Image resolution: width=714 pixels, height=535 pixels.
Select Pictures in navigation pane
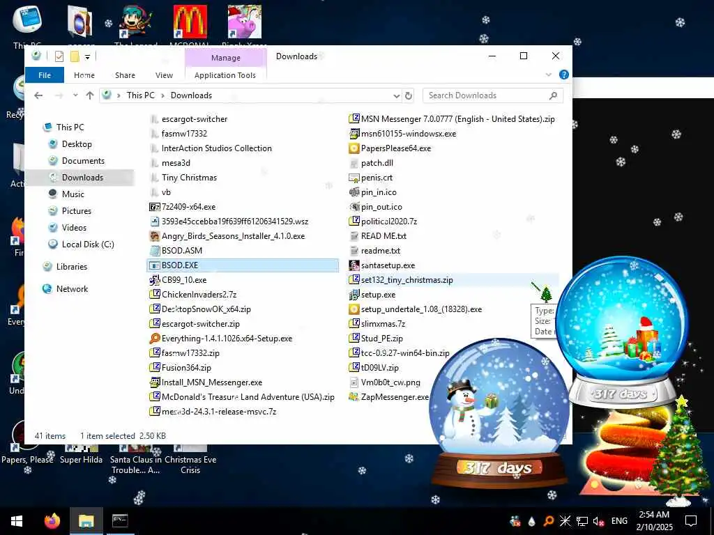click(x=77, y=211)
